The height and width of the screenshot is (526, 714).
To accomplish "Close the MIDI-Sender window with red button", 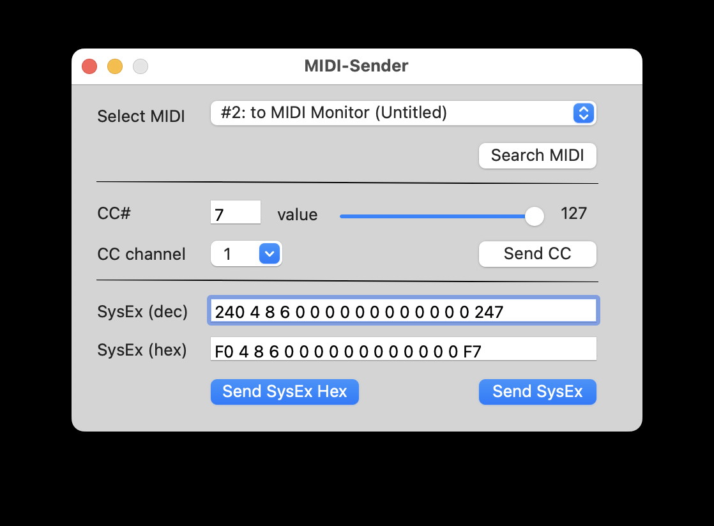I will click(89, 66).
